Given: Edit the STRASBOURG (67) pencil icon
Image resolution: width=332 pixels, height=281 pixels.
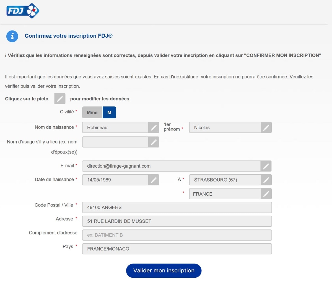Looking at the screenshot, I should click(266, 180).
